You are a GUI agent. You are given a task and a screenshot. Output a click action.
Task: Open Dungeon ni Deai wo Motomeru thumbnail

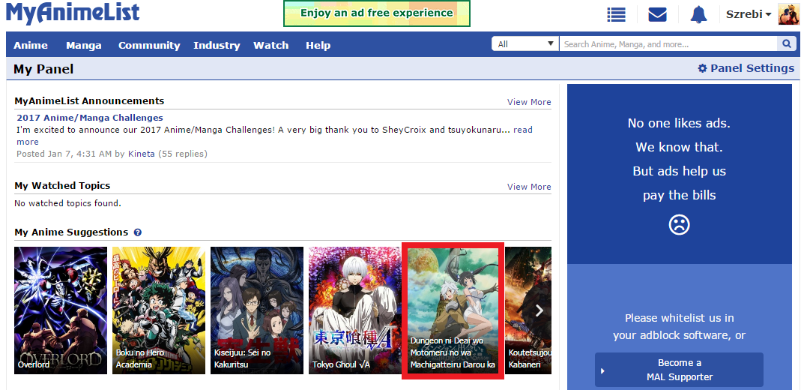pos(453,310)
